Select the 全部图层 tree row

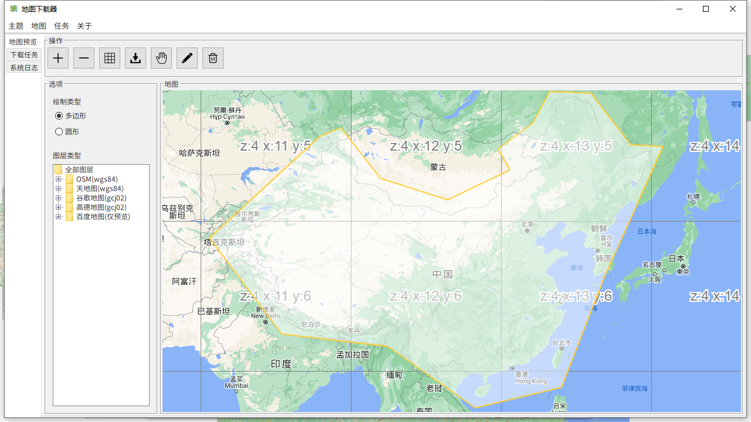point(79,169)
